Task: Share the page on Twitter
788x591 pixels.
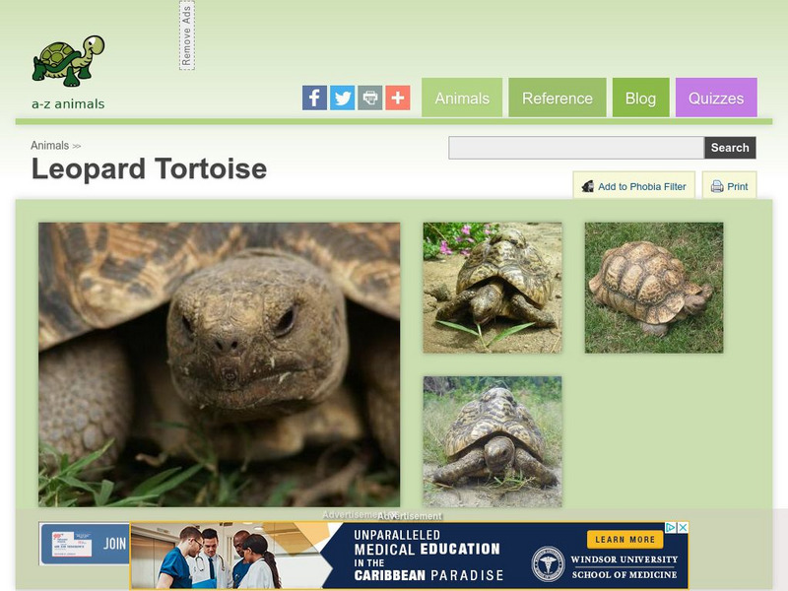Action: 341,97
